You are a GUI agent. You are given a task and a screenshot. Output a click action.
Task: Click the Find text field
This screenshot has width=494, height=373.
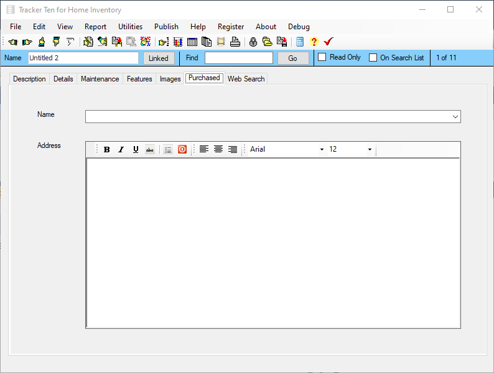[239, 58]
